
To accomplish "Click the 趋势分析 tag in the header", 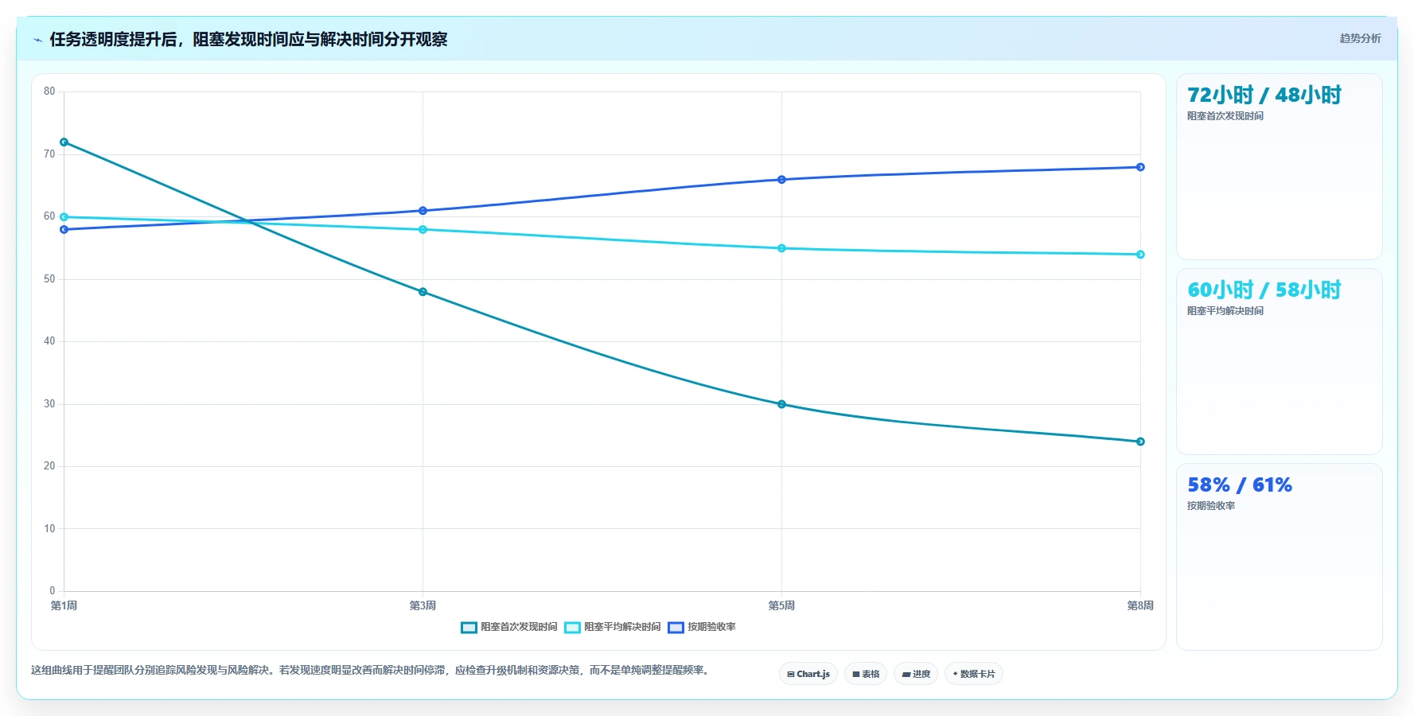I will 1360,38.
